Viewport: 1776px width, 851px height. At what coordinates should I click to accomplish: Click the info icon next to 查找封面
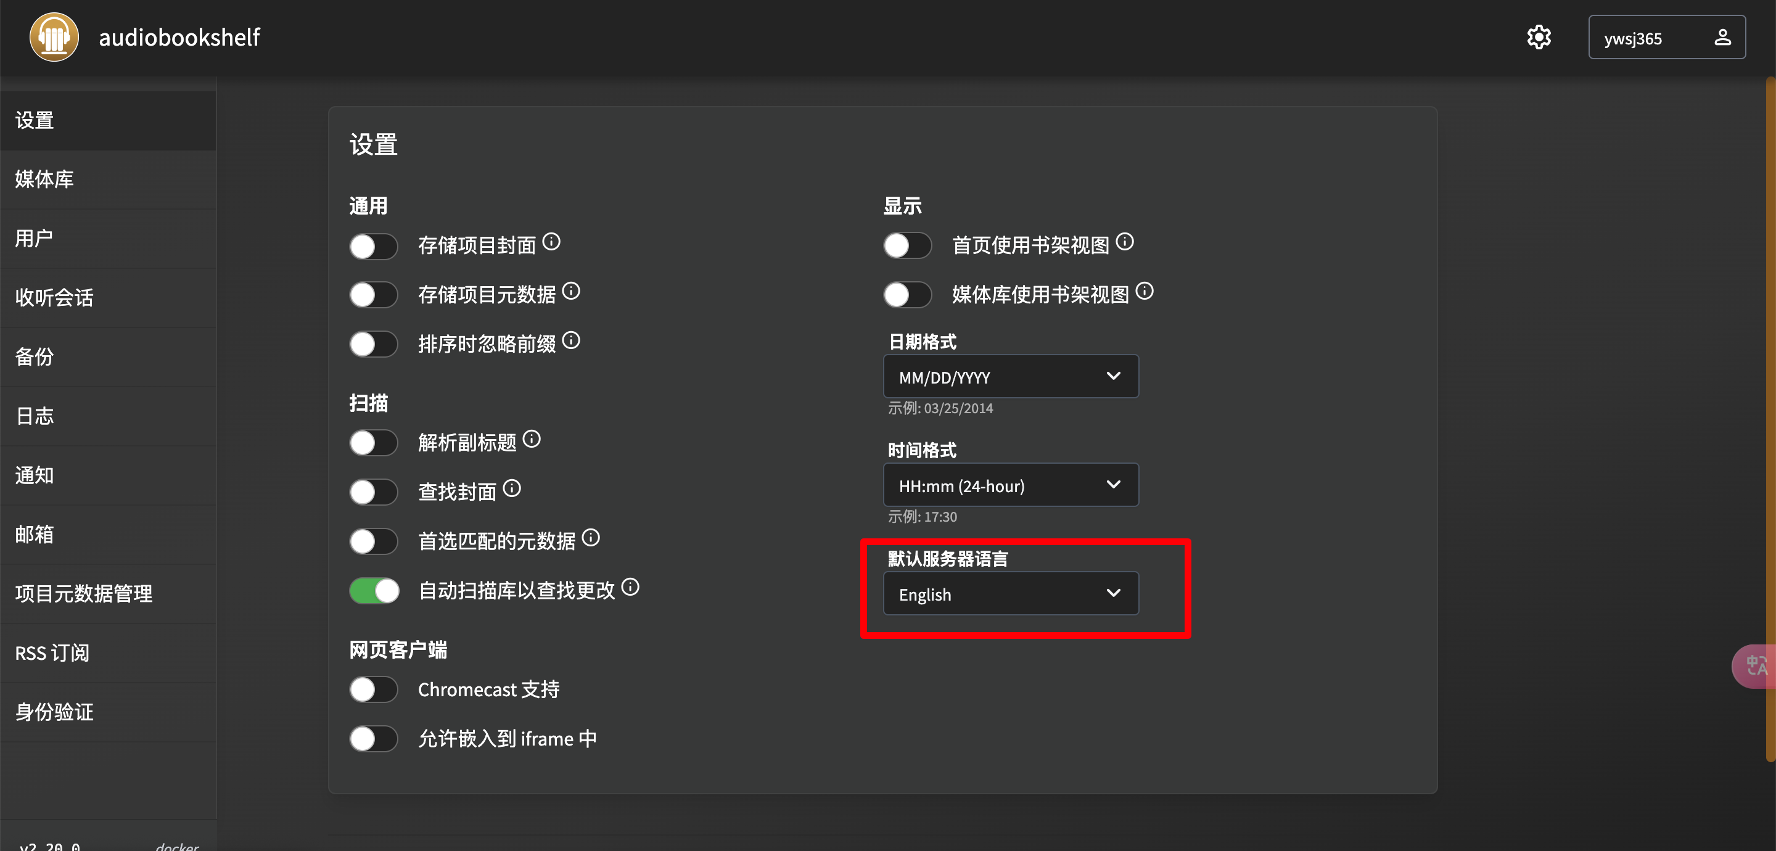pos(512,488)
